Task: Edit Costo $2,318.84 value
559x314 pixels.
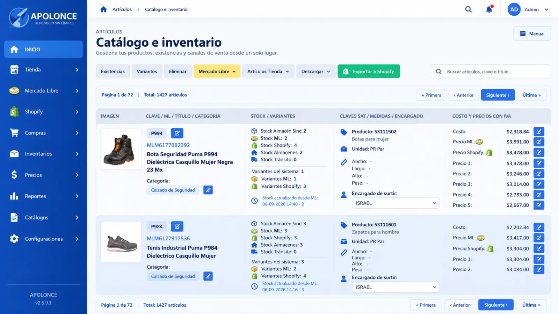Action: click(539, 132)
